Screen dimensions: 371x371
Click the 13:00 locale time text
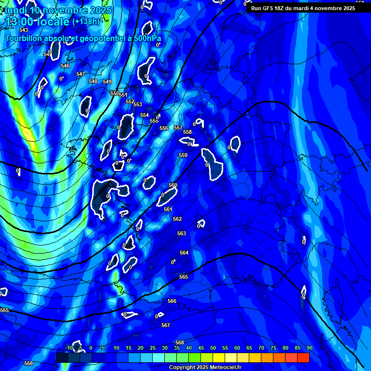coord(38,22)
